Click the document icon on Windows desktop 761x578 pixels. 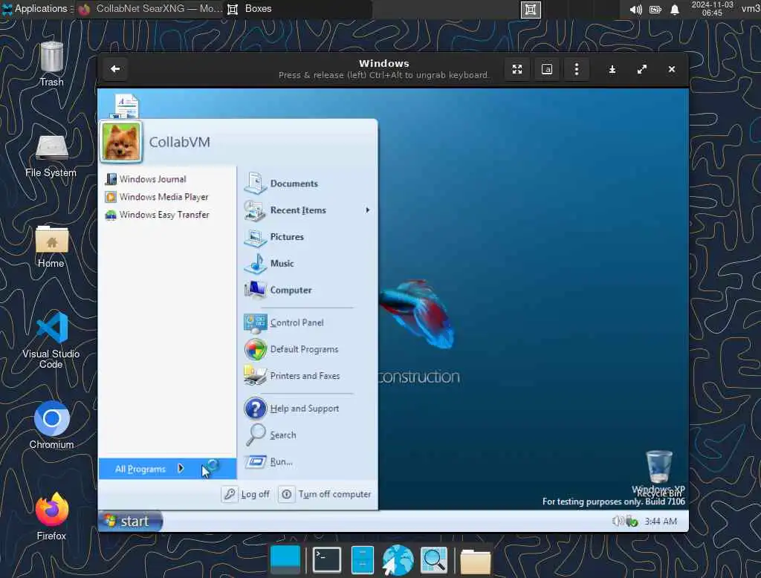pos(126,105)
